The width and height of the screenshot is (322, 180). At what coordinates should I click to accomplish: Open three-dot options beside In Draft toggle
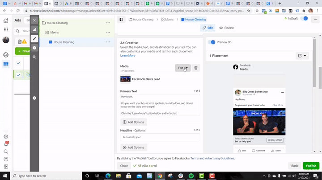314,19
